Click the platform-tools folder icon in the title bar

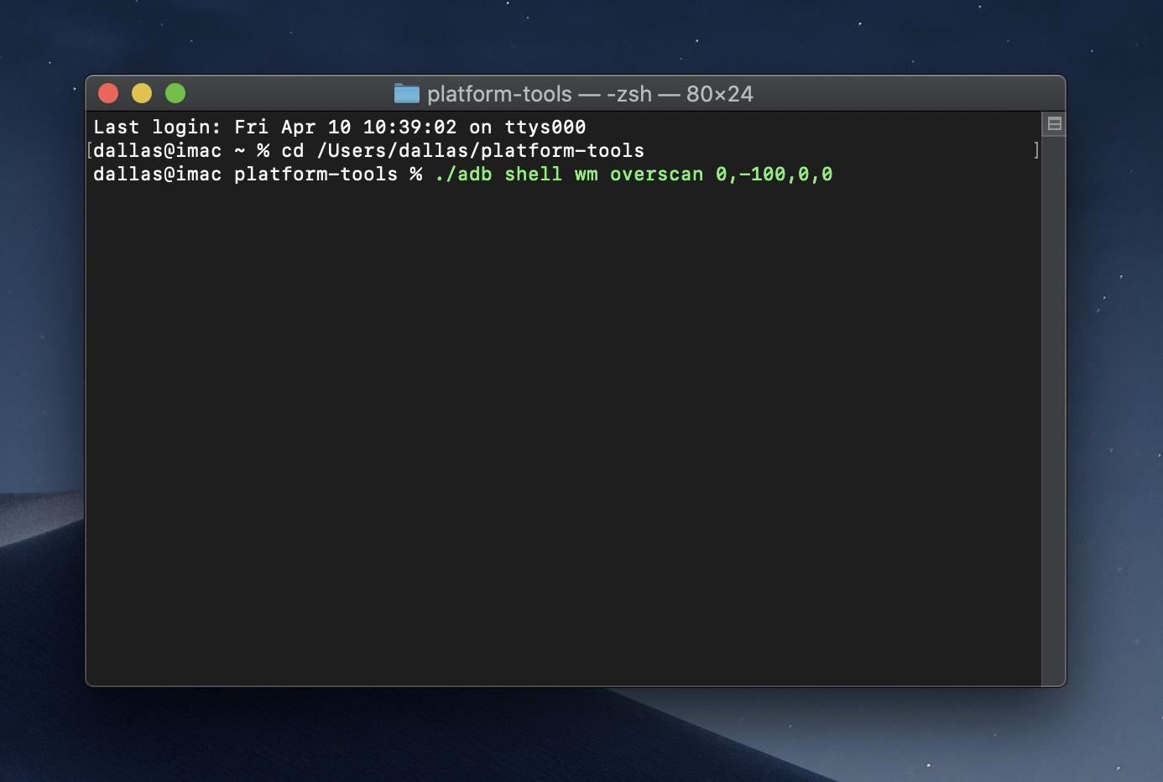click(x=407, y=93)
